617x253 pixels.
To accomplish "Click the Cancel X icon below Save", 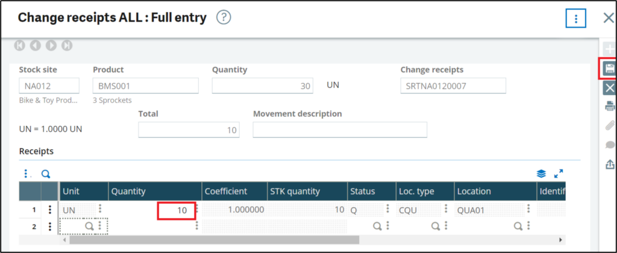I will click(x=609, y=88).
